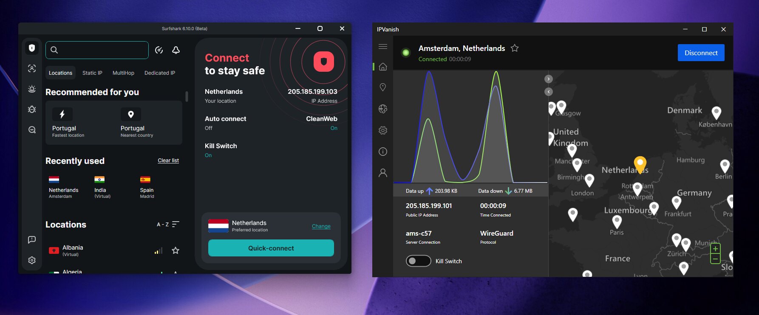This screenshot has height=315, width=759.
Task: Select the København map pin
Action: click(x=717, y=112)
